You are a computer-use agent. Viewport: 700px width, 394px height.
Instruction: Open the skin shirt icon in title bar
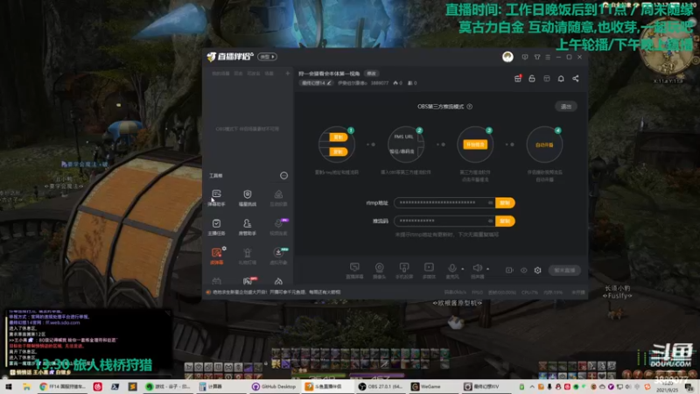coord(537,57)
